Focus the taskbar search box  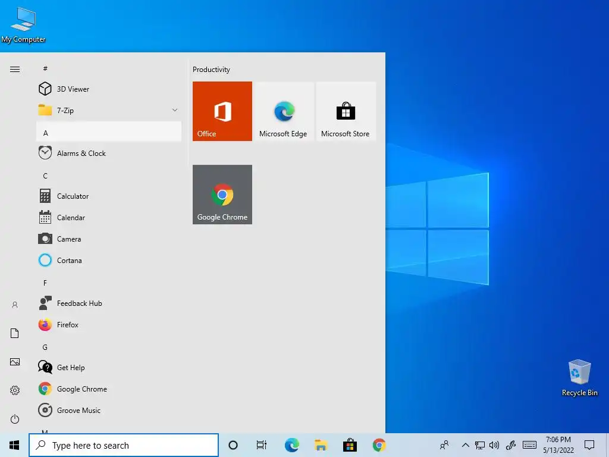point(124,445)
